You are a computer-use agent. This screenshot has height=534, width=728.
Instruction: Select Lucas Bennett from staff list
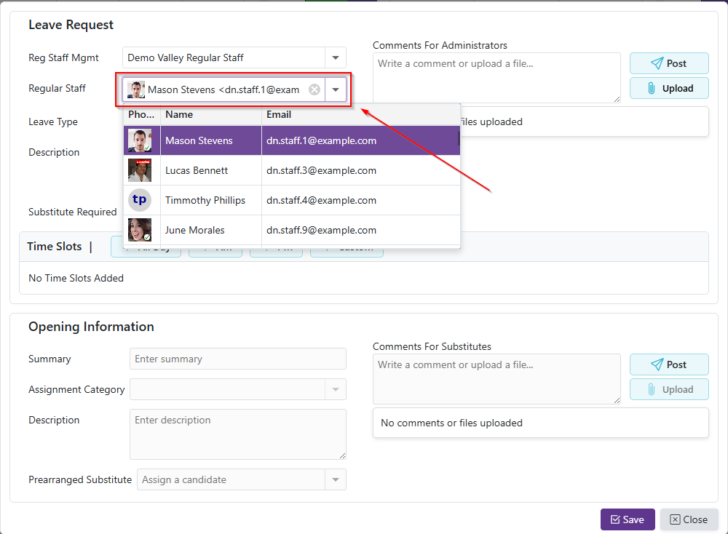197,170
